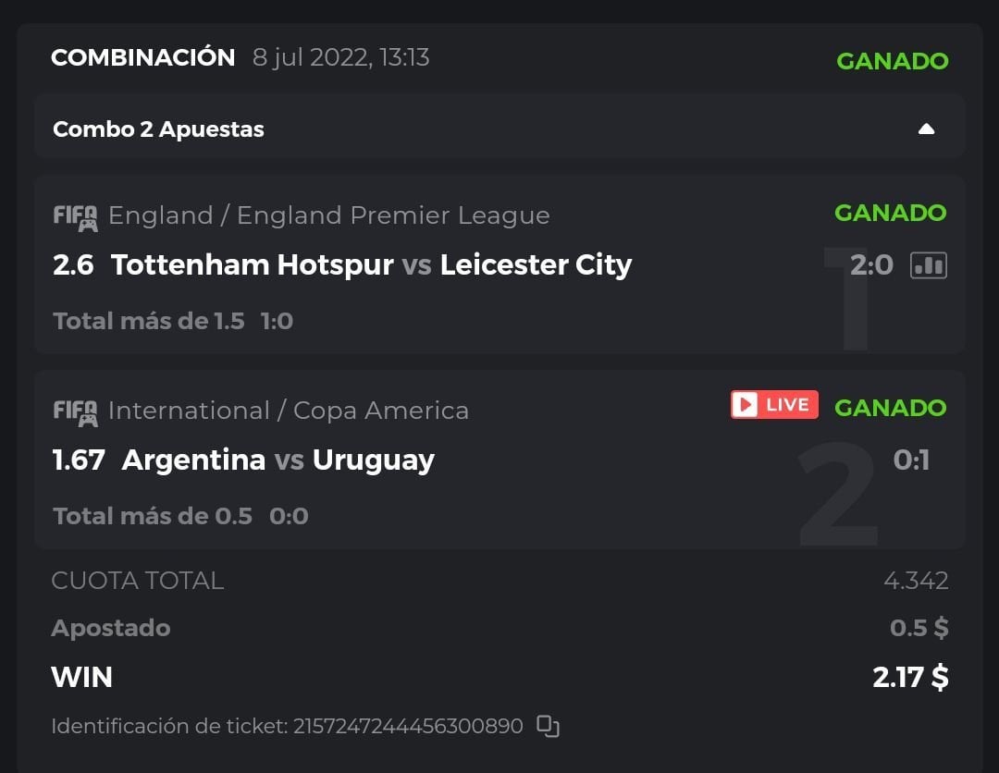The image size is (999, 773).
Task: Select International / Copa America label
Action: coord(288,411)
